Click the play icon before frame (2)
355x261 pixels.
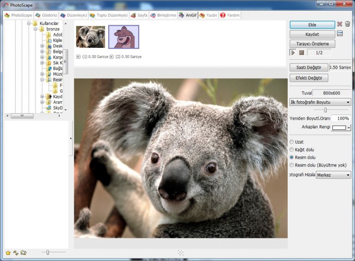(112, 57)
